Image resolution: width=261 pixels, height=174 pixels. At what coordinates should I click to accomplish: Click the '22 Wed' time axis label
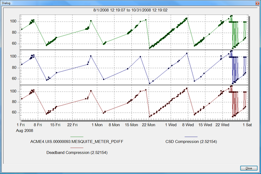point(222,125)
